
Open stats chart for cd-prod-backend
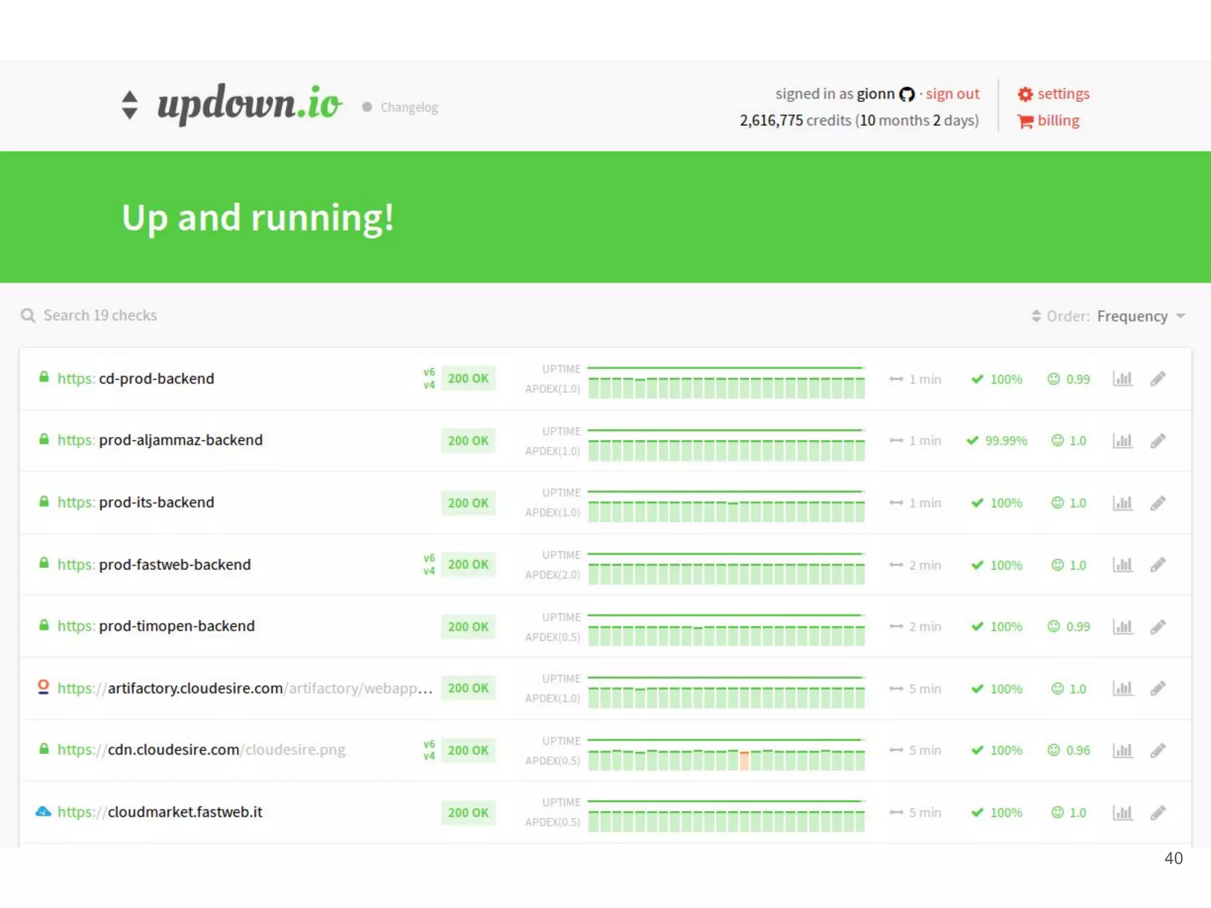click(1122, 378)
